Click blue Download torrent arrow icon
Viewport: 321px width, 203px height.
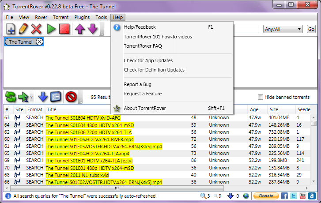(x=43, y=97)
